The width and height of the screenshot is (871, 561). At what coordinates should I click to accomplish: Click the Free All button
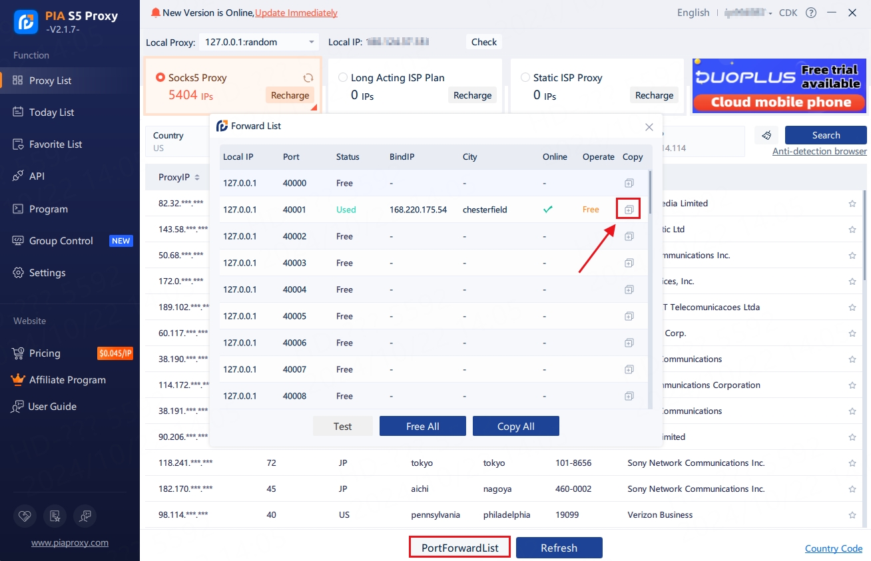[x=422, y=427]
